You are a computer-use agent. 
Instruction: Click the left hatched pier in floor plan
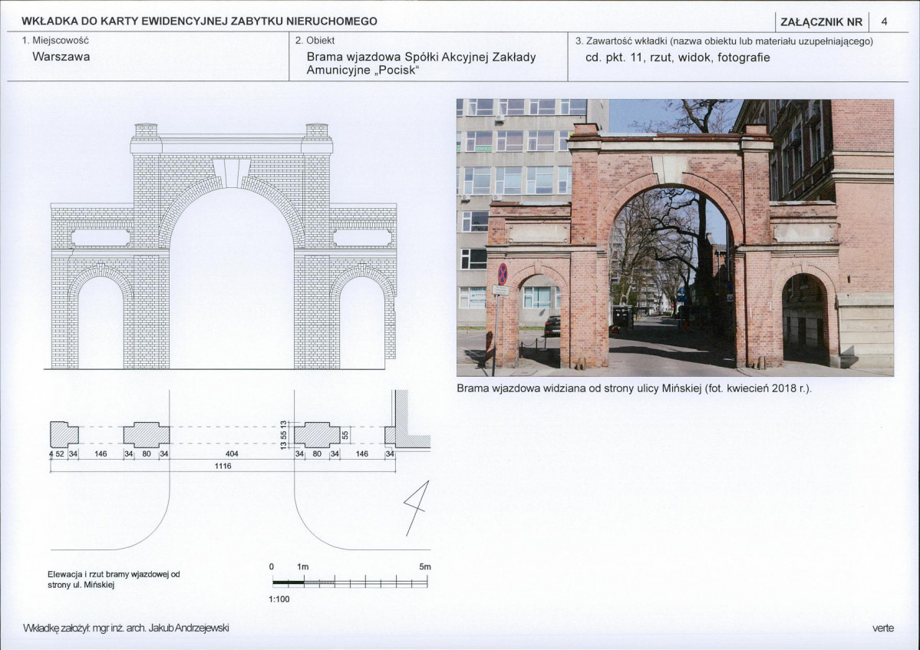pos(64,434)
